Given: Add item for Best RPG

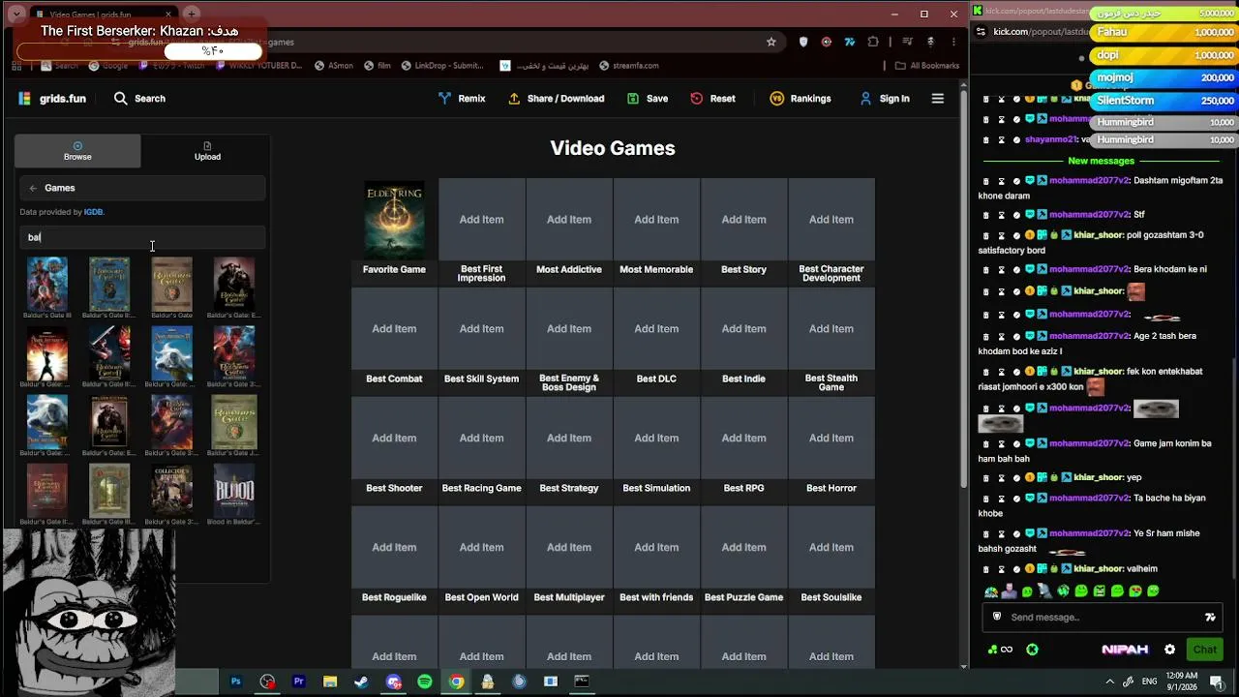Looking at the screenshot, I should [x=743, y=439].
